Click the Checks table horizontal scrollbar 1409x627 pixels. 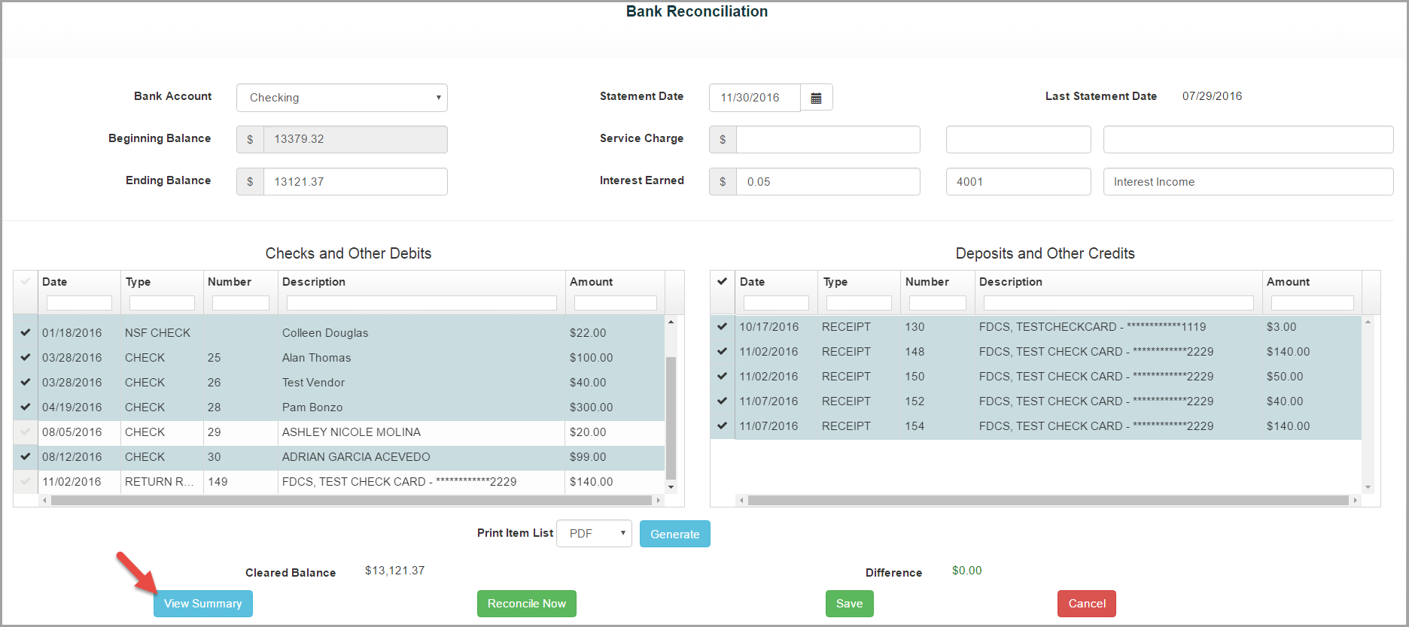[351, 500]
